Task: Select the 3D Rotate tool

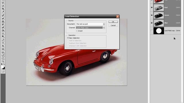Action: pyautogui.click(x=3, y=52)
